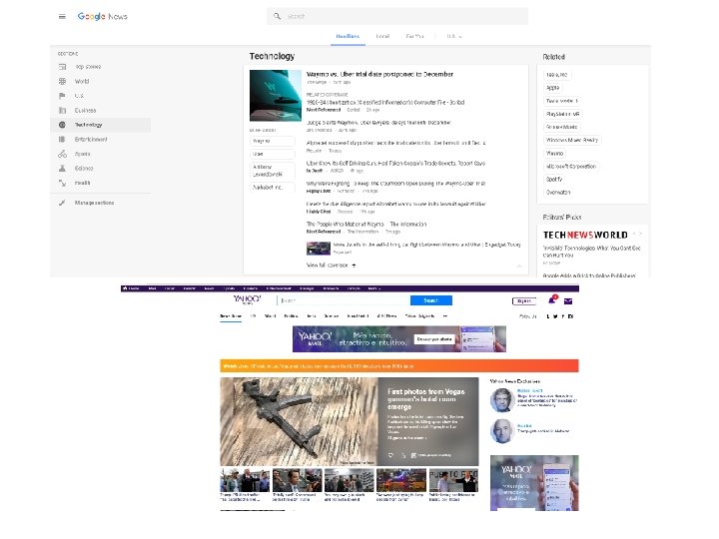Click the Yahoo Twitter follow icon

[555, 316]
